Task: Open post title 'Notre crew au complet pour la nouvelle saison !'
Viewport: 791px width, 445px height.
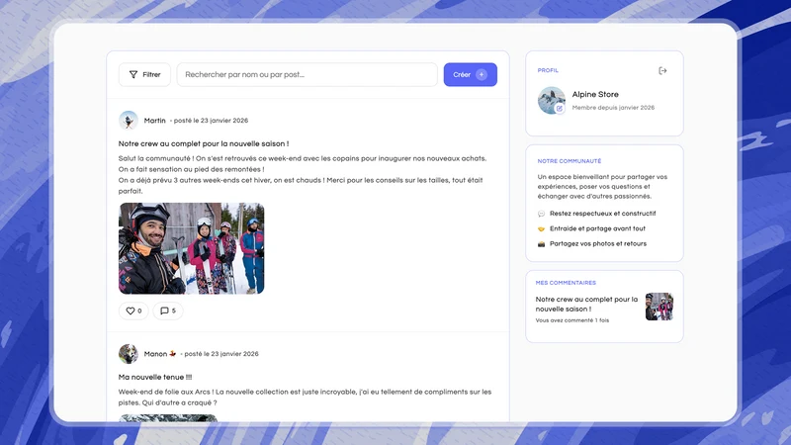Action: tap(204, 143)
